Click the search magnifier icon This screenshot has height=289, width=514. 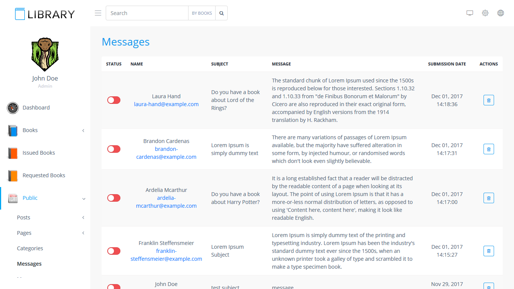pyautogui.click(x=222, y=13)
